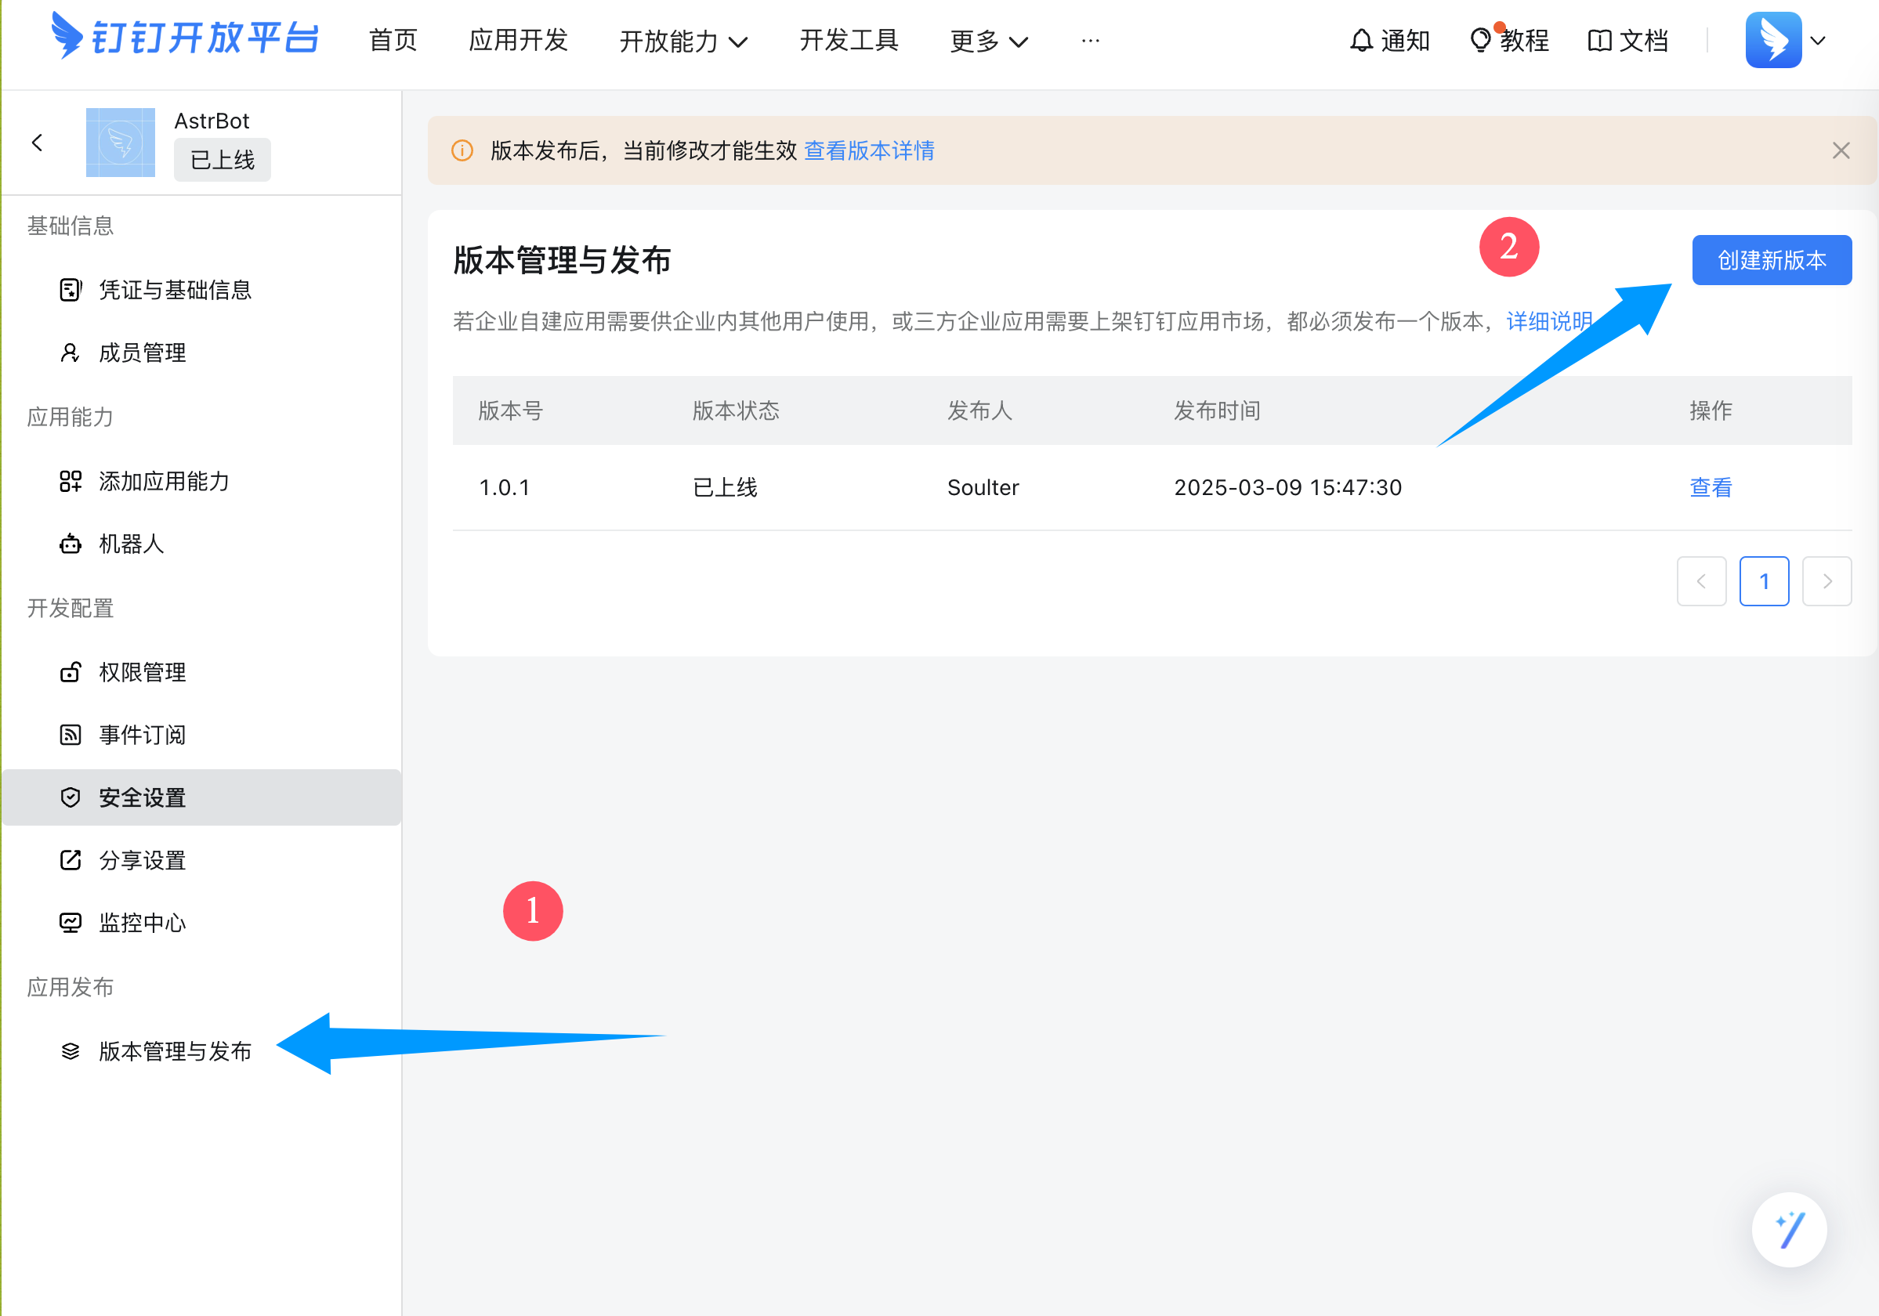Expand the 更多 dropdown menu

pyautogui.click(x=989, y=41)
